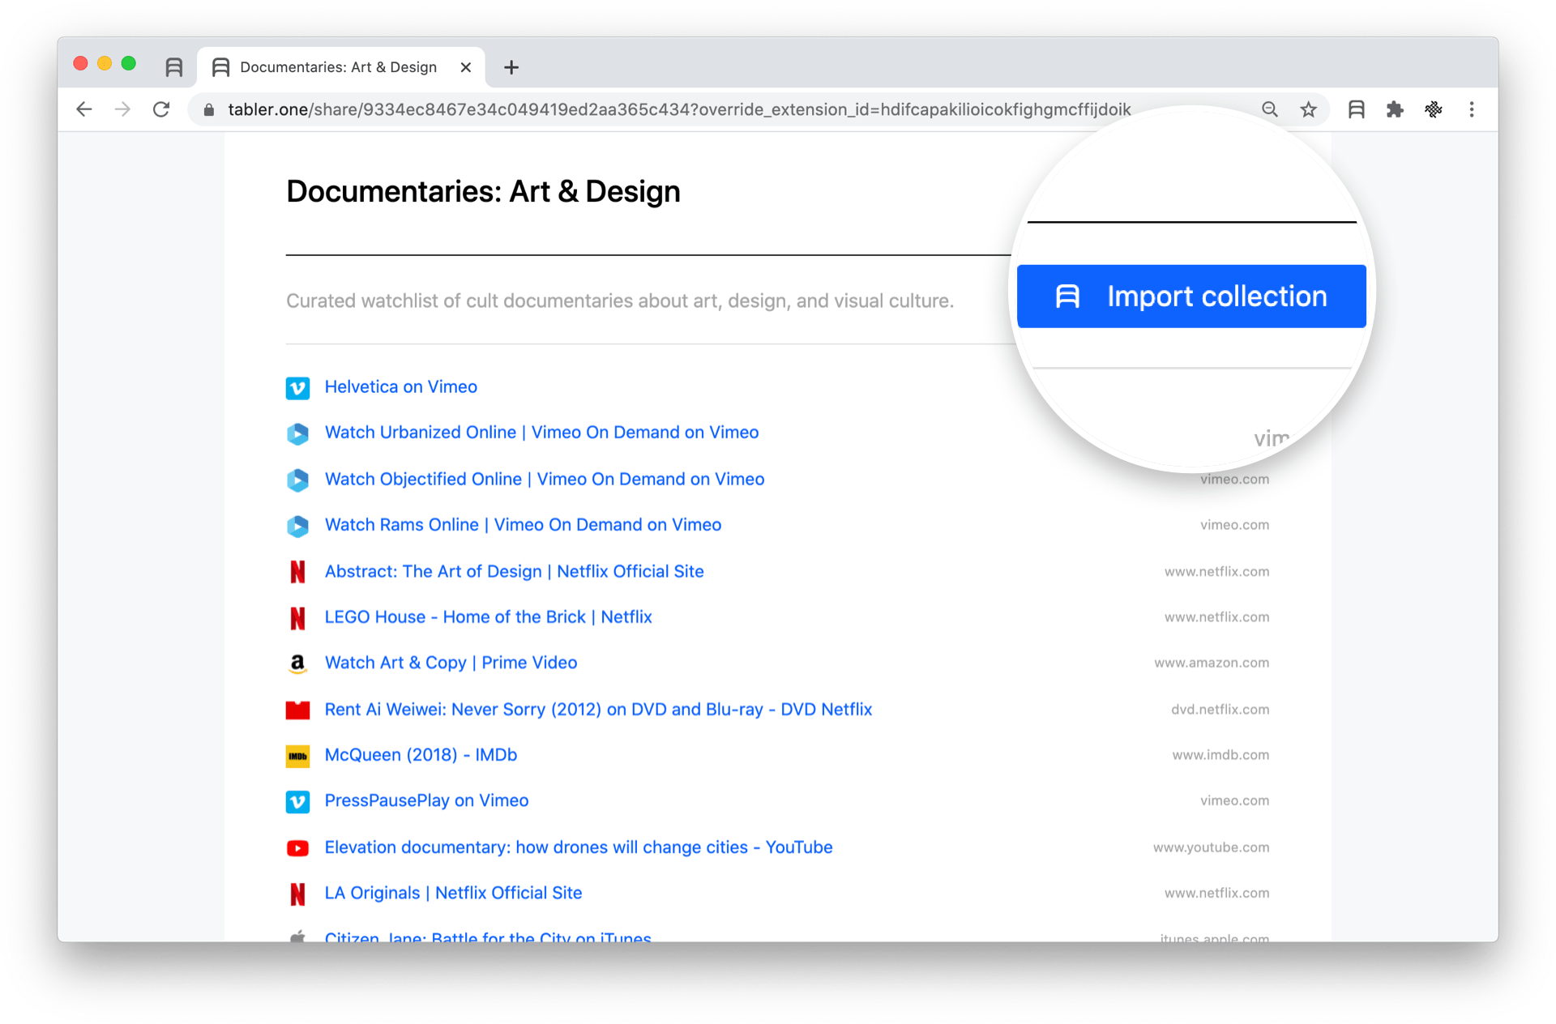Open Abstract: The Art of Design link

click(x=514, y=572)
